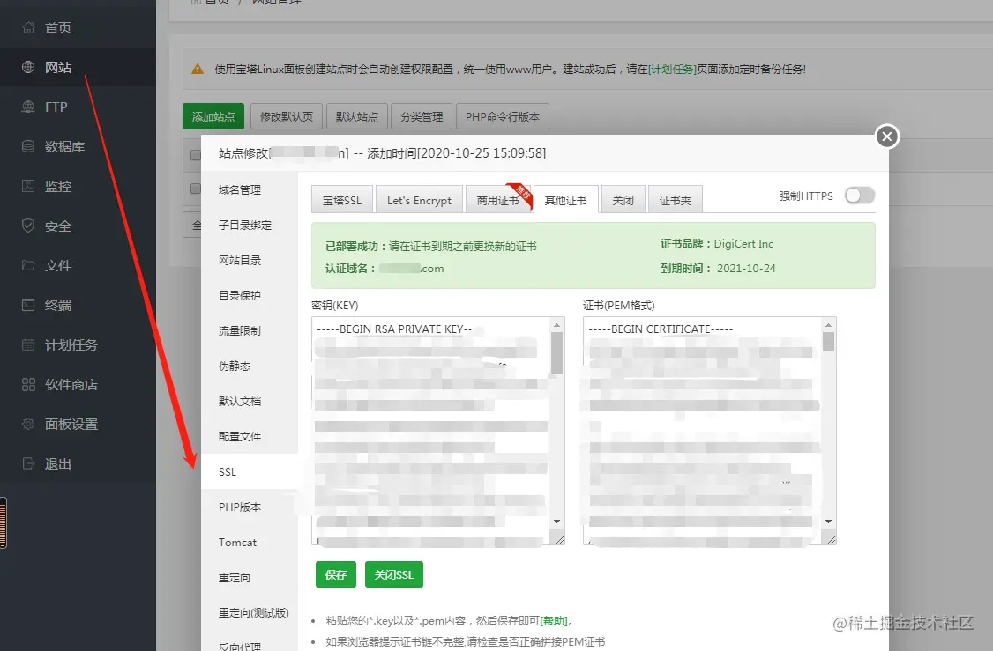Click the certificate box scrollbar down arrow

828,522
